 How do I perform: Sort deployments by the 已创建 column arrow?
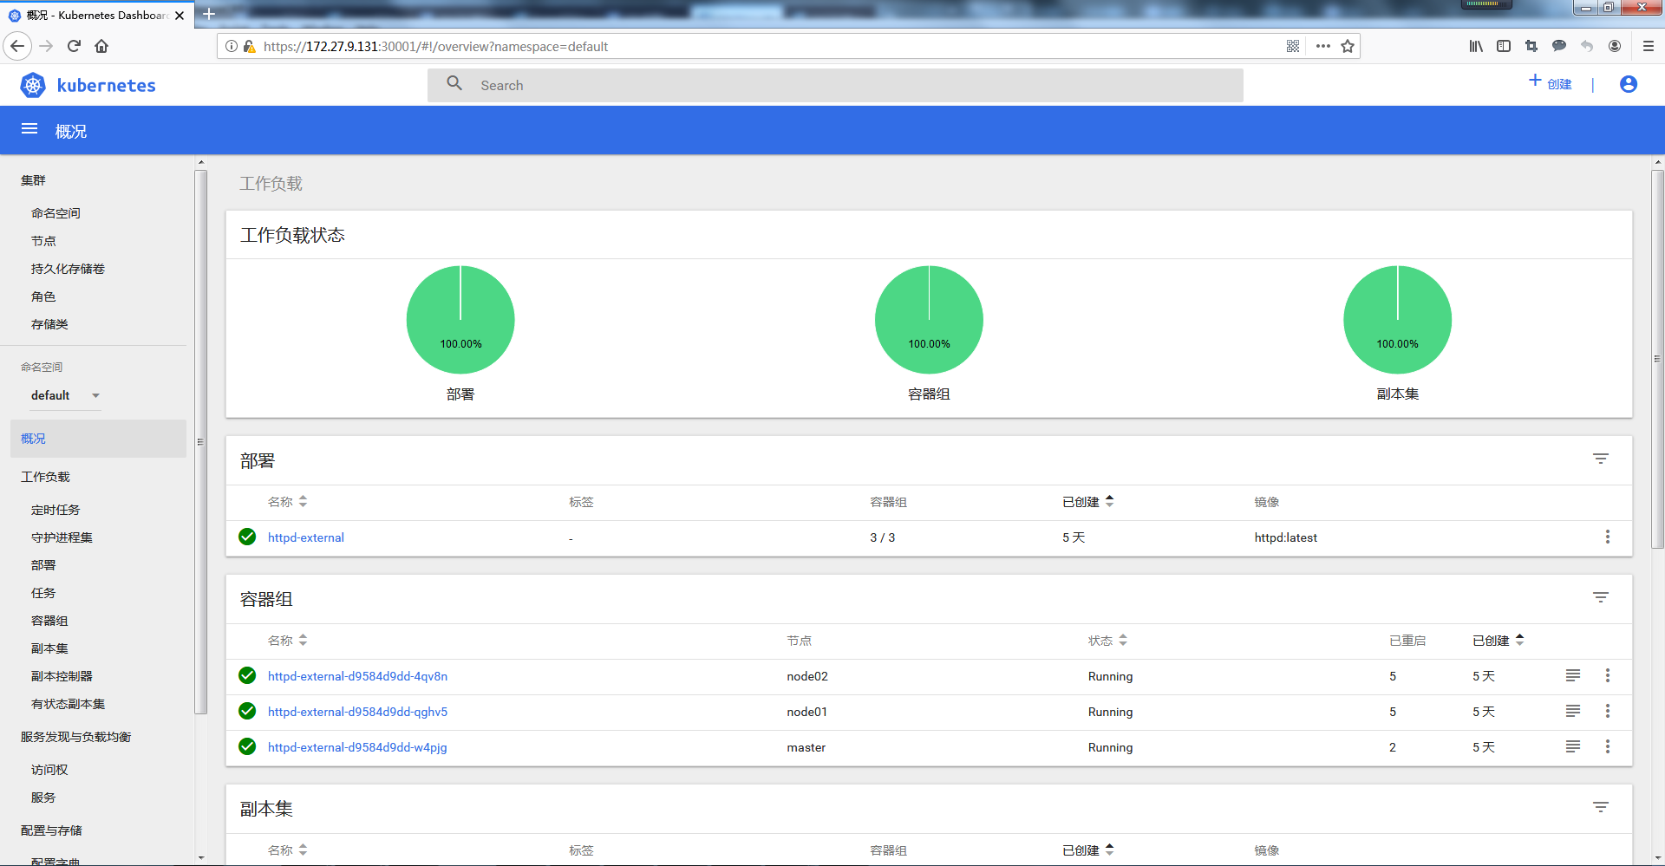(1110, 501)
